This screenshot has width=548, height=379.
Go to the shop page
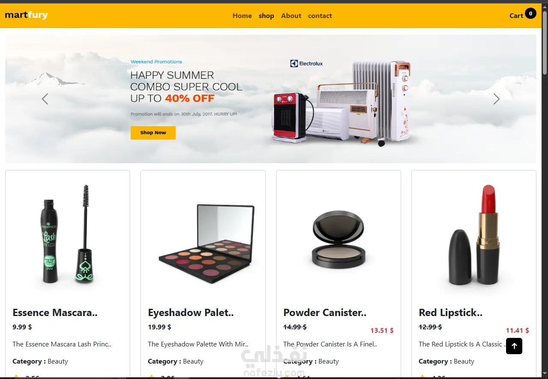tap(266, 16)
